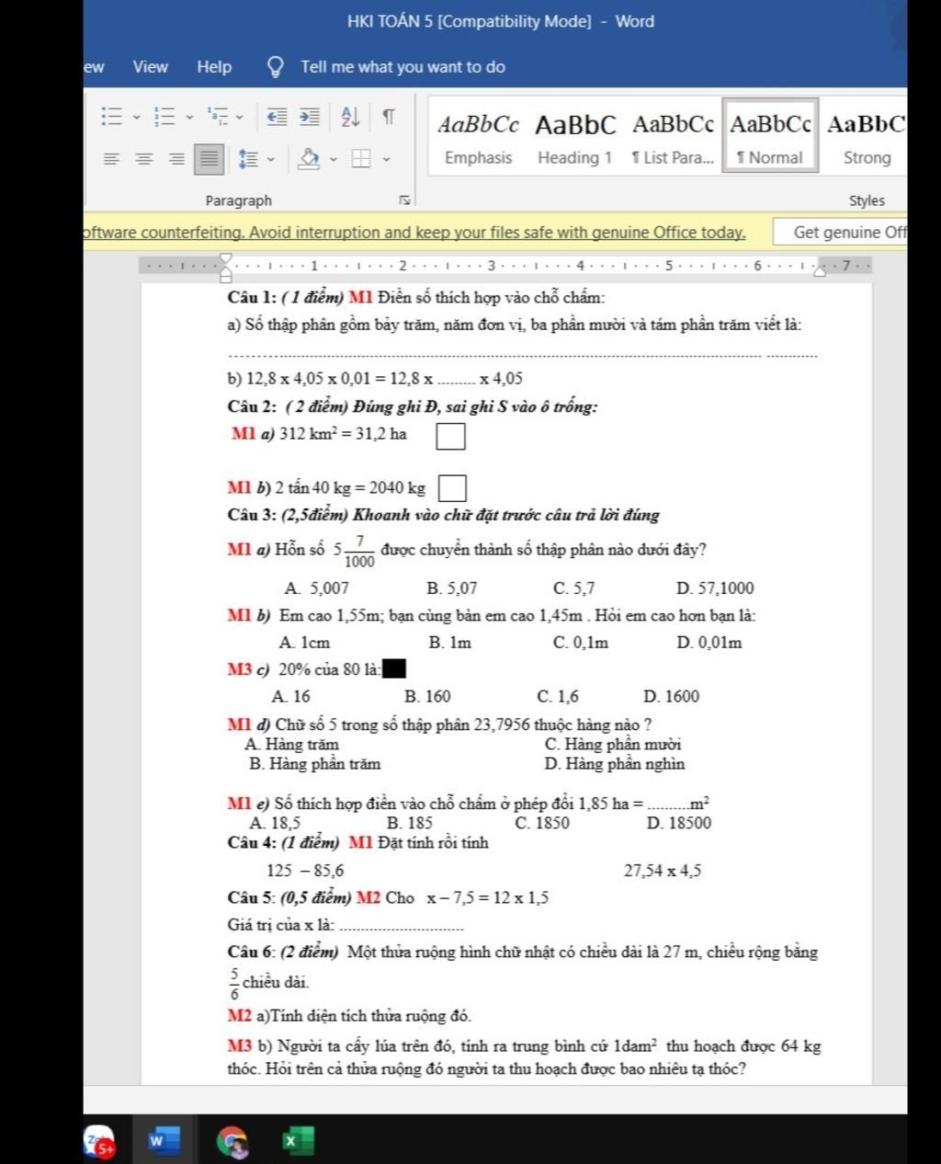Open Paragraph settings dialog launcher
Screen dimensions: 941x1164
point(403,200)
